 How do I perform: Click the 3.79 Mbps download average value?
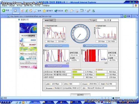tap(89, 72)
